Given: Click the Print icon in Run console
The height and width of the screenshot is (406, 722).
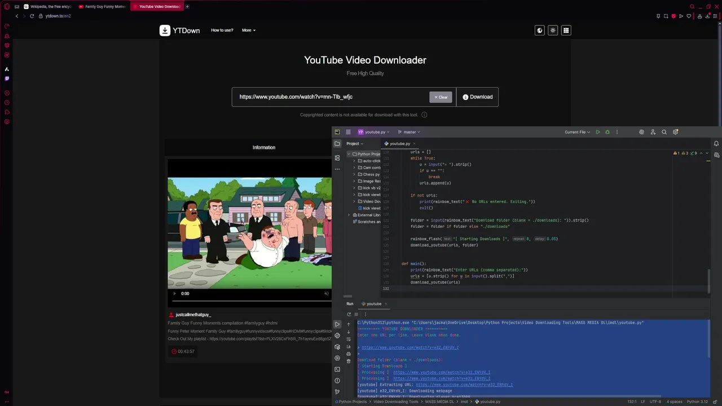Looking at the screenshot, I should pos(348,354).
